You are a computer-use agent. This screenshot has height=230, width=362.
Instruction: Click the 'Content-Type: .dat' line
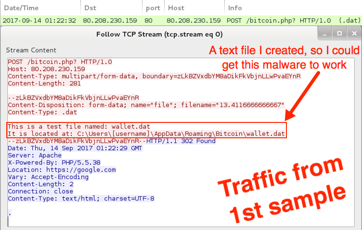pyautogui.click(x=42, y=112)
